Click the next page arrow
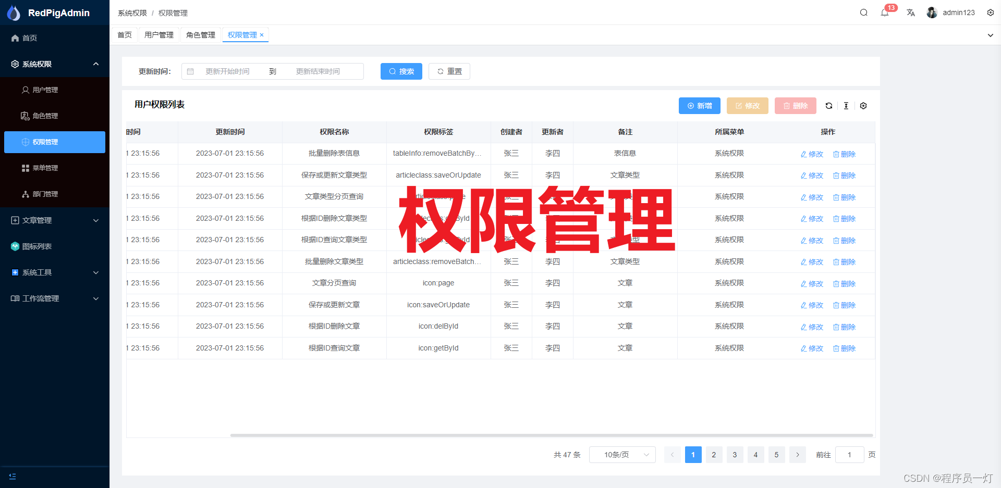Image resolution: width=1001 pixels, height=488 pixels. pyautogui.click(x=797, y=455)
